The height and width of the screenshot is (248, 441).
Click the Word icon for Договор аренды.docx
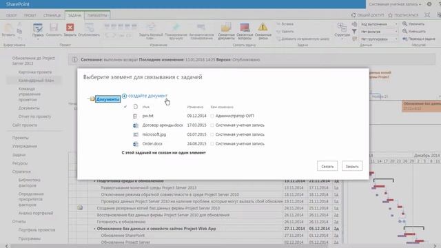click(x=136, y=125)
